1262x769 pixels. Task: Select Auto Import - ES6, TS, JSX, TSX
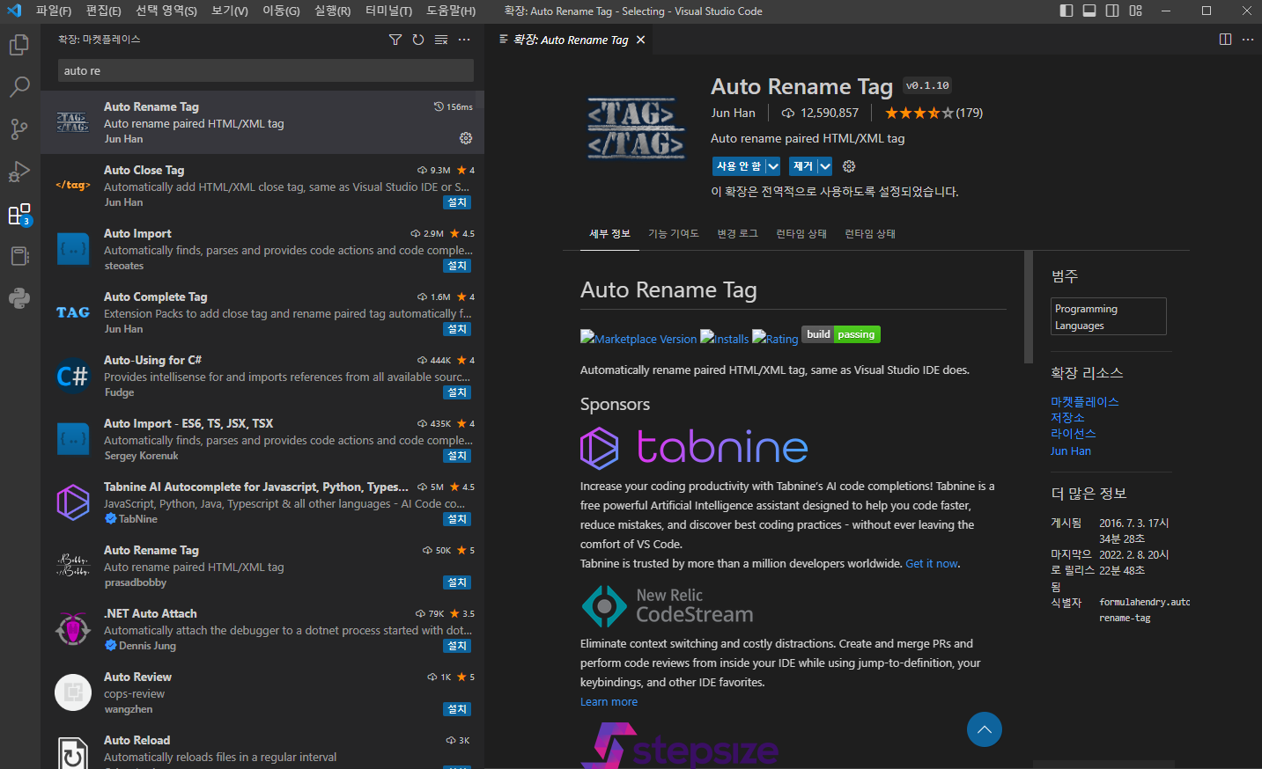262,439
